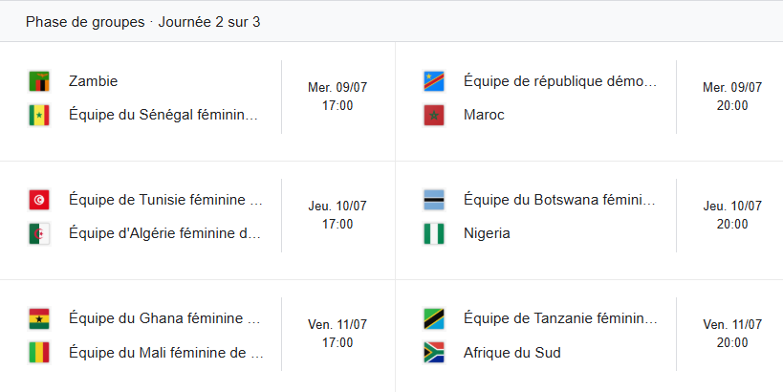This screenshot has height=392, width=783.
Task: Click the Senegal flag icon
Action: 39,116
